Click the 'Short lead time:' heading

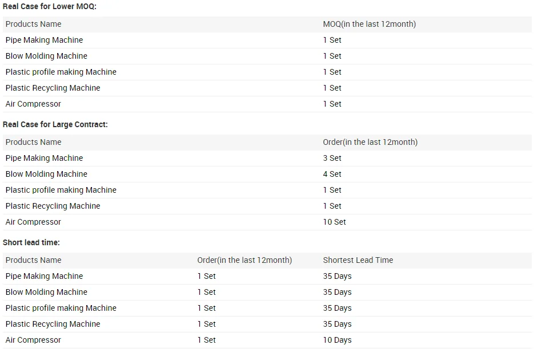pyautogui.click(x=31, y=242)
